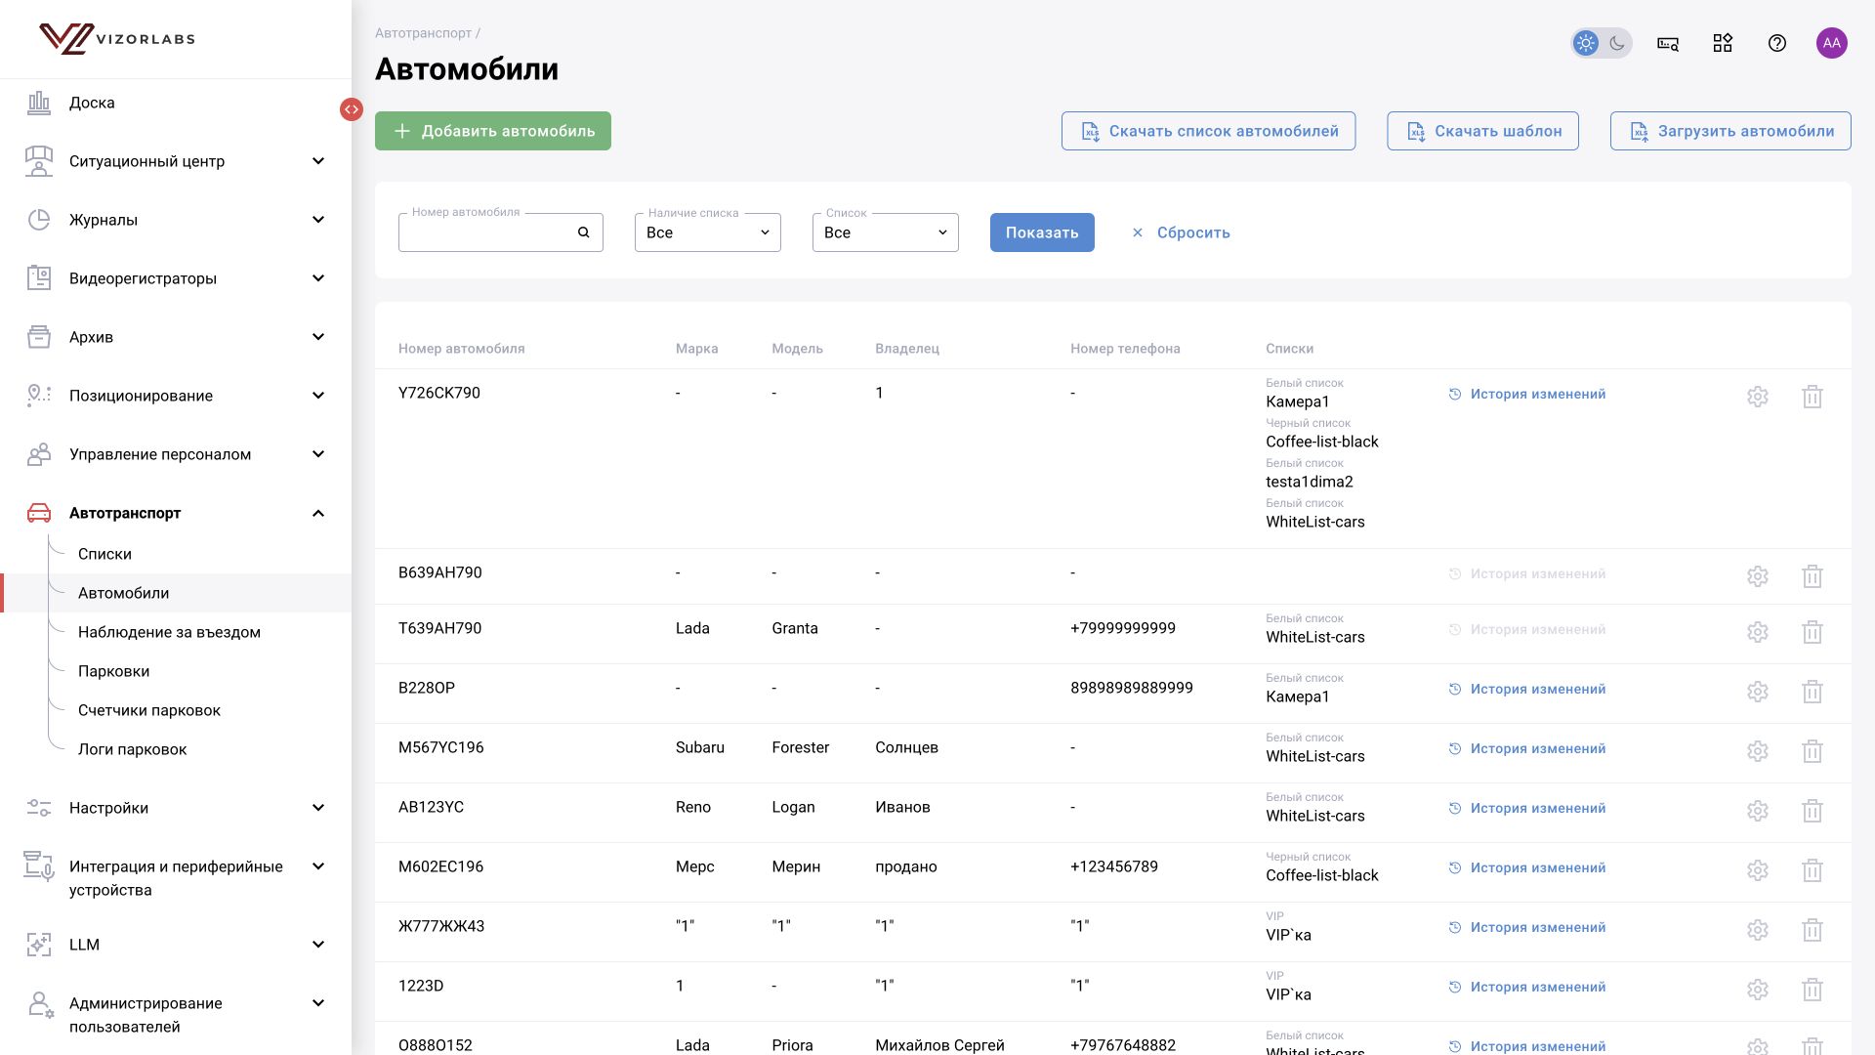Delete car T639AH790 with the trash icon
This screenshot has width=1875, height=1055.
coord(1812,632)
